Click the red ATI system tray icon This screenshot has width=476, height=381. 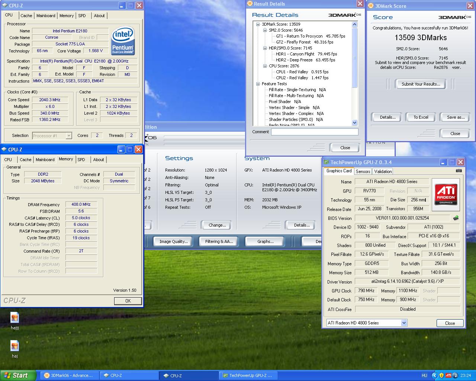tap(448, 375)
